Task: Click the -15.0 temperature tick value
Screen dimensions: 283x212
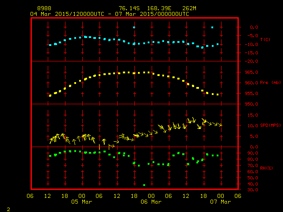Action: point(252,53)
